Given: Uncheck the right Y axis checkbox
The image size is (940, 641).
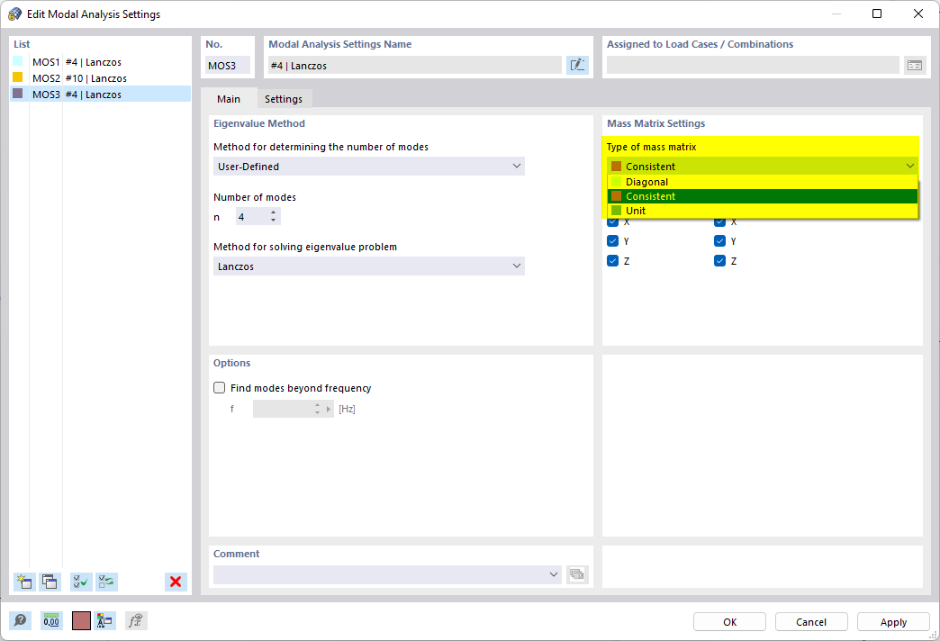Looking at the screenshot, I should 720,241.
